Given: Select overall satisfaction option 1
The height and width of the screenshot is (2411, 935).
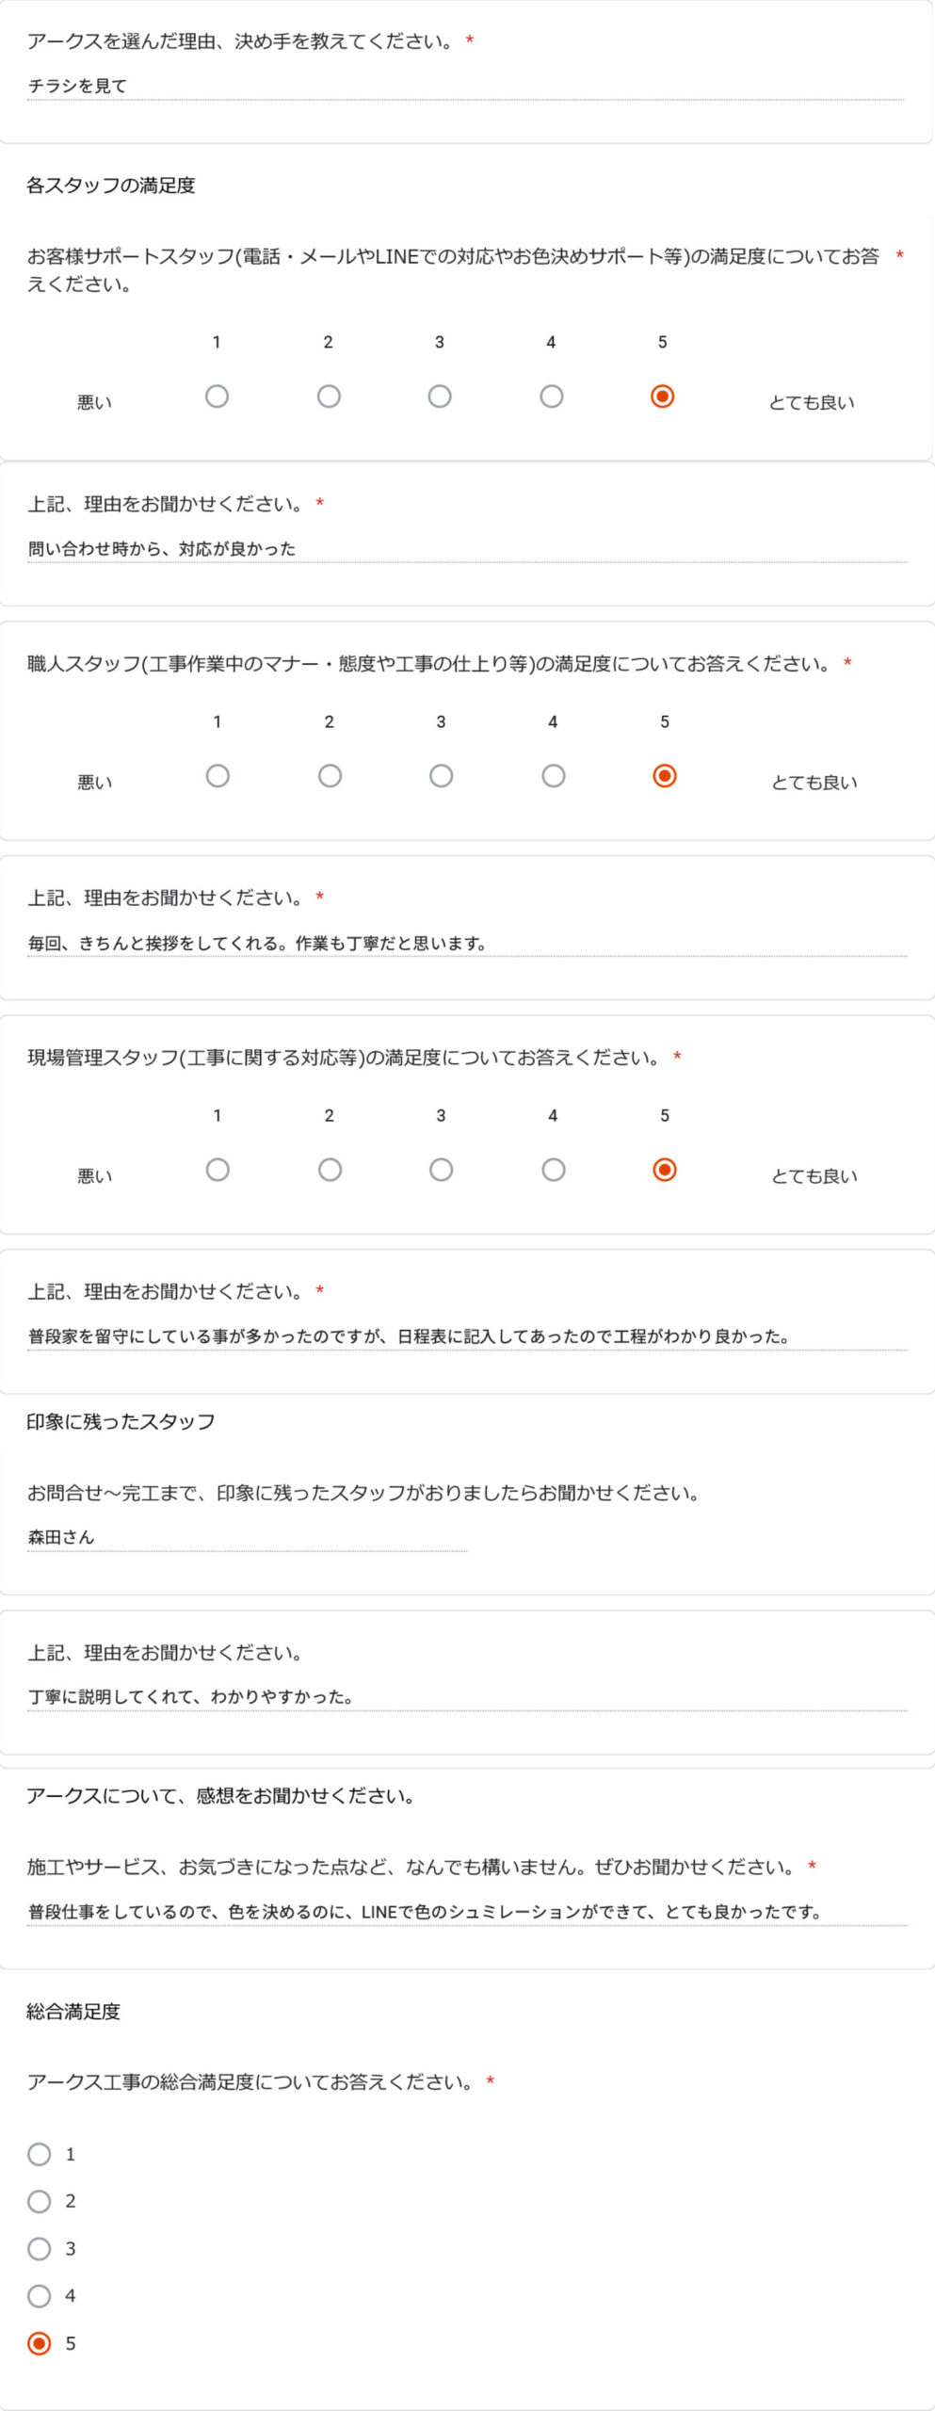Looking at the screenshot, I should (x=40, y=2154).
